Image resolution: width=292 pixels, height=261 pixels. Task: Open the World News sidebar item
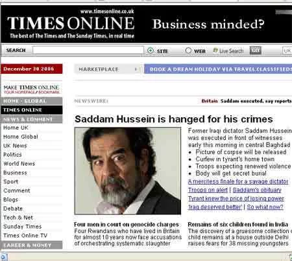[x=19, y=164]
